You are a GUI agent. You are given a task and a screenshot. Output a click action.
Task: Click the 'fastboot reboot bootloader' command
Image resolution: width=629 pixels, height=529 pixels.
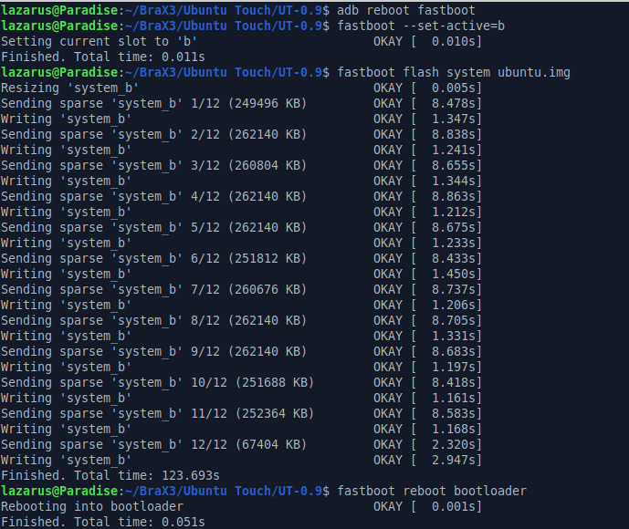point(432,491)
